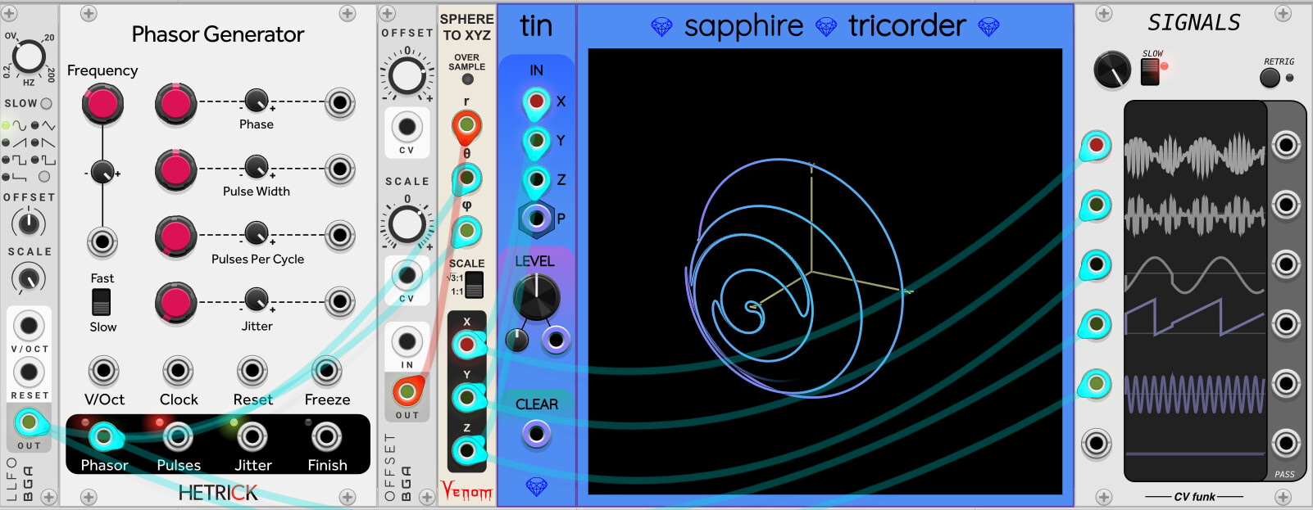The height and width of the screenshot is (510, 1313).
Task: Click the LFO RESET input jack
Action: click(29, 372)
